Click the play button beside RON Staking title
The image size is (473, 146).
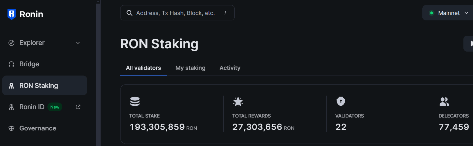click(469, 44)
